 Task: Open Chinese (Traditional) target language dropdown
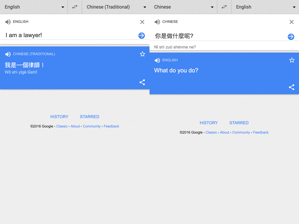(x=116, y=7)
